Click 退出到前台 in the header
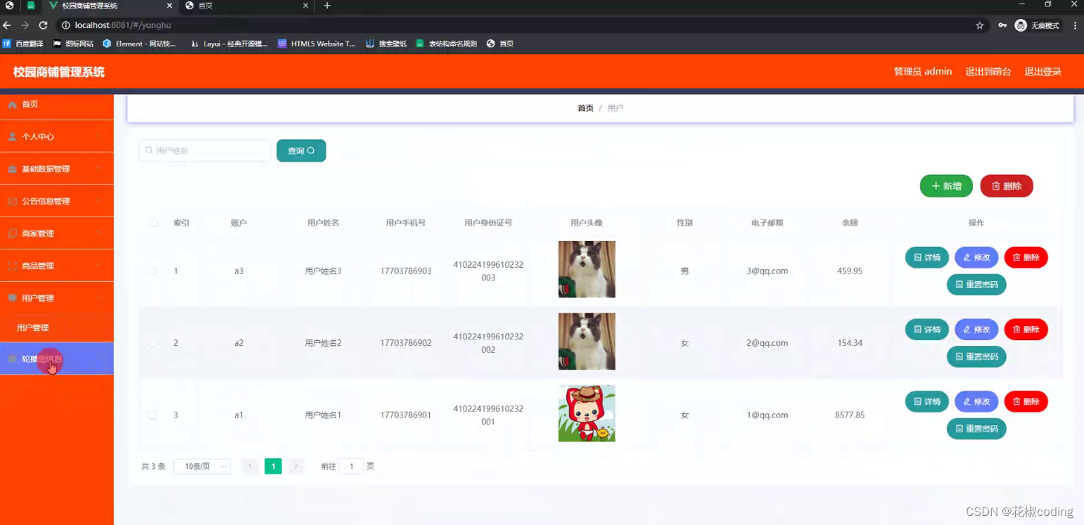 (988, 72)
